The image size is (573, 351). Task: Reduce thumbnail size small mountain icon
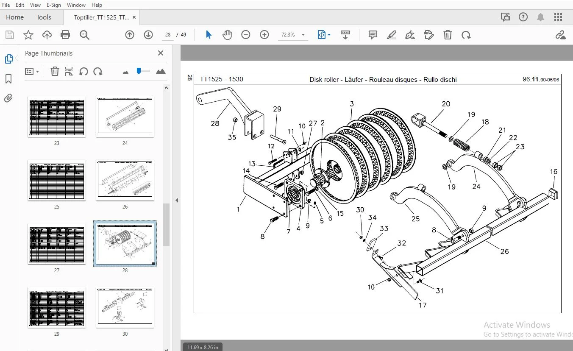[x=125, y=72]
